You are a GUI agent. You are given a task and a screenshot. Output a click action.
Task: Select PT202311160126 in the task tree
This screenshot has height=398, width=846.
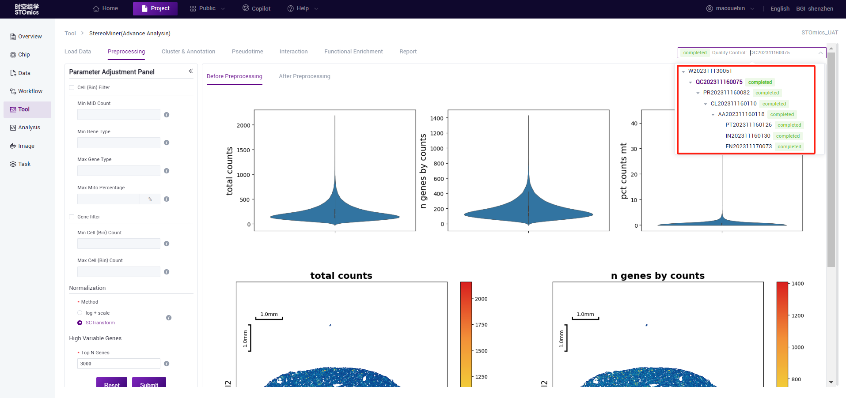click(748, 125)
